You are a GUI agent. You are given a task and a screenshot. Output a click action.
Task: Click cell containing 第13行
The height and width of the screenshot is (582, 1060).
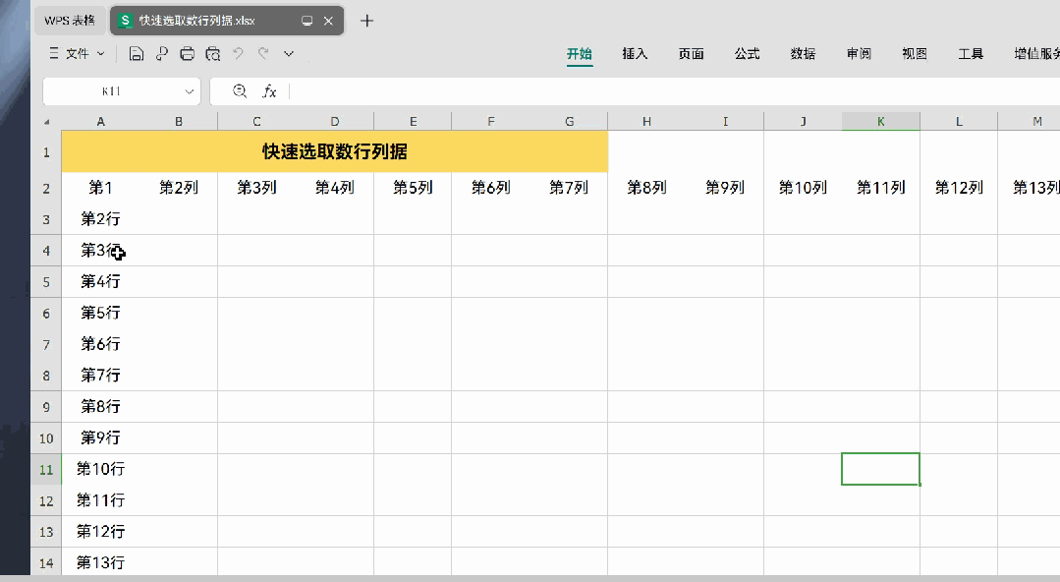101,562
